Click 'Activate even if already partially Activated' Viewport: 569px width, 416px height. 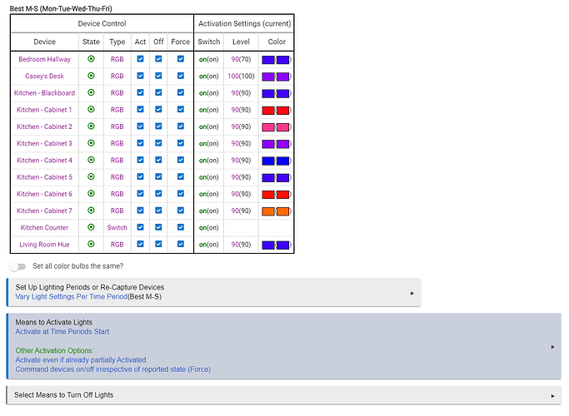coord(81,359)
